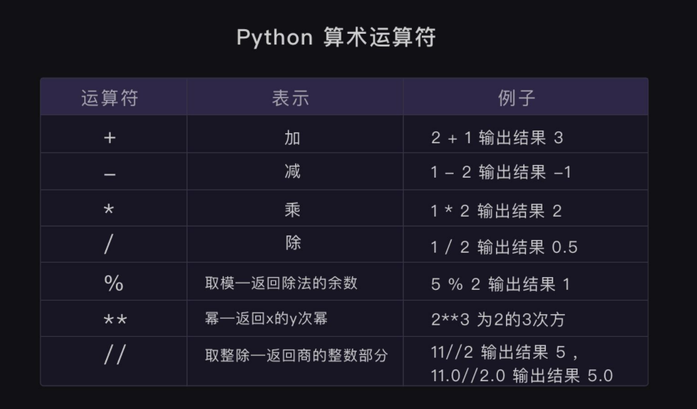Viewport: 697px width, 409px height.
Task: Click the % operator cell
Action: 113,284
